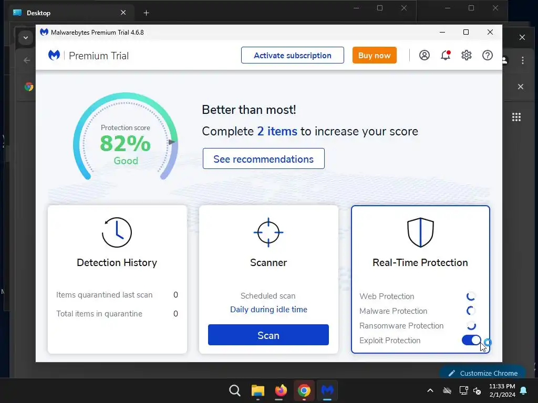Toggle Malware Protection switch
Image resolution: width=538 pixels, height=403 pixels.
point(471,311)
